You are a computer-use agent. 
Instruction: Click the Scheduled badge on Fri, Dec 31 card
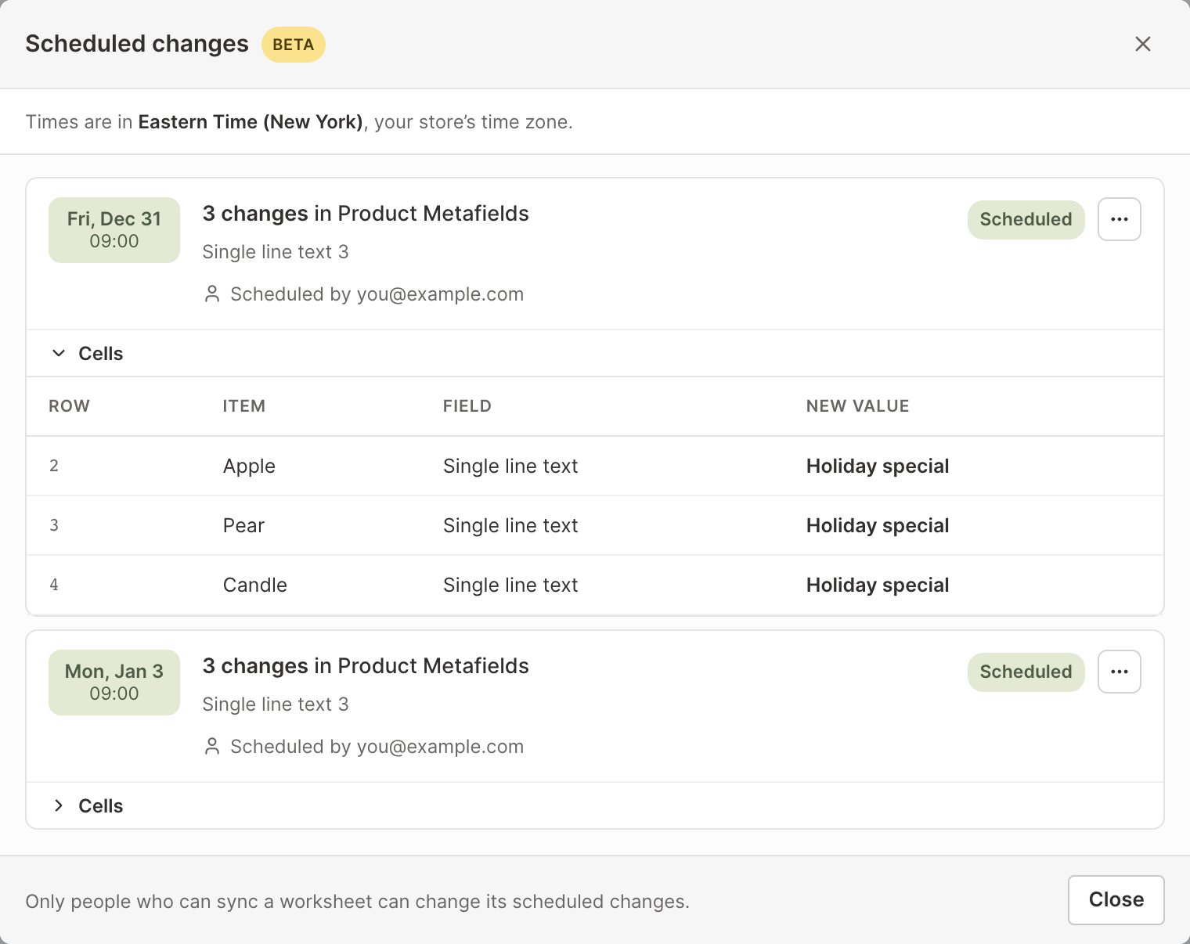[x=1026, y=220]
